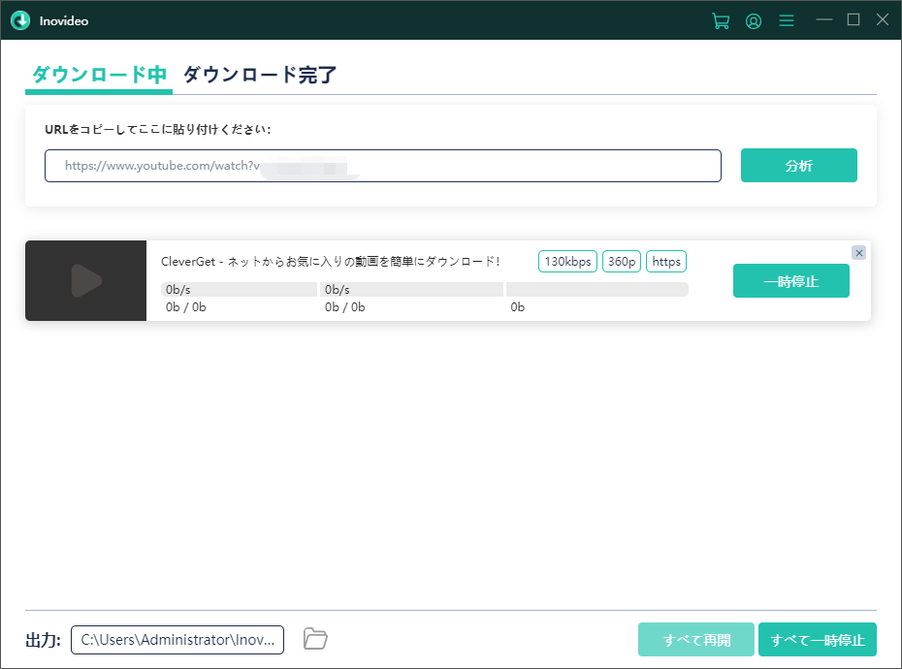Click the https tag

click(666, 262)
